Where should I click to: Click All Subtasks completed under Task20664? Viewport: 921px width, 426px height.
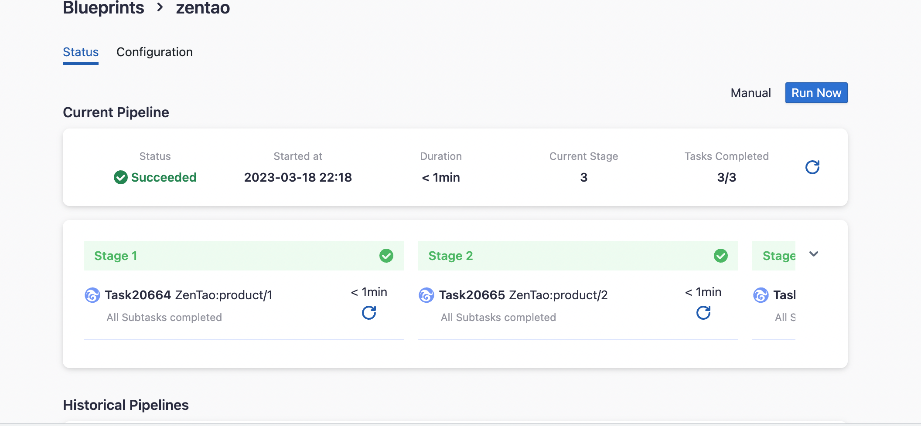tap(164, 317)
